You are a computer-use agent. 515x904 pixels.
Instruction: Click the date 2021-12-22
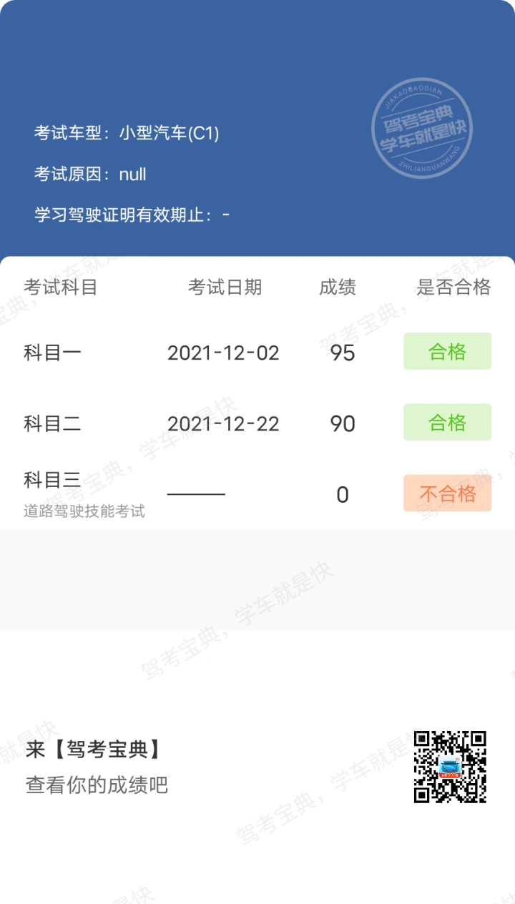(x=223, y=423)
